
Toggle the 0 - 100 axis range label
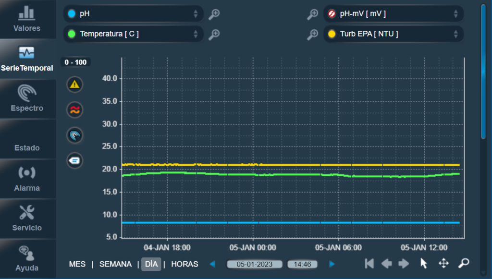[75, 62]
